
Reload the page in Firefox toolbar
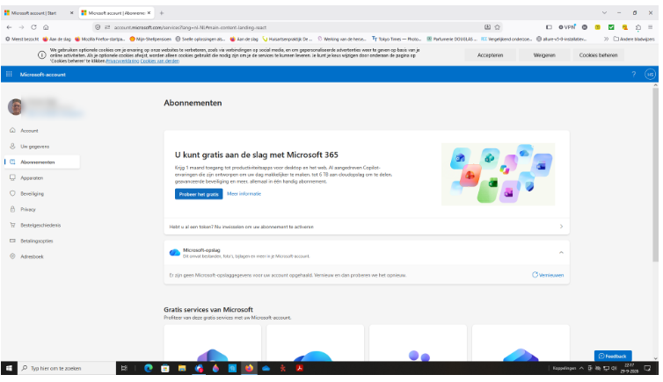(x=33, y=27)
